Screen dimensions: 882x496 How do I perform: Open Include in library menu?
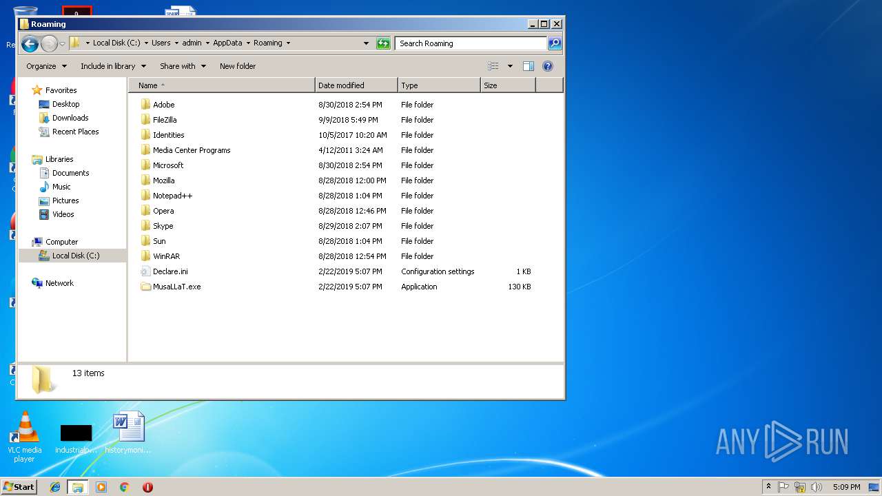coord(113,66)
